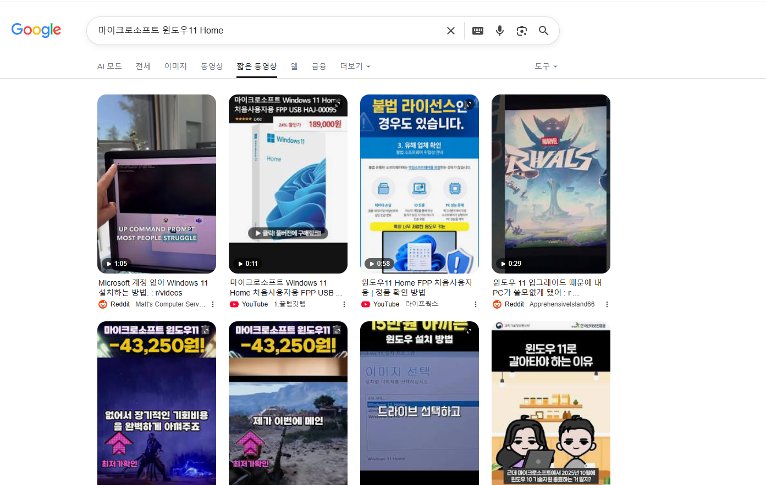Open more options for Matt's Computer Serv result
This screenshot has height=485, width=766.
pyautogui.click(x=213, y=304)
